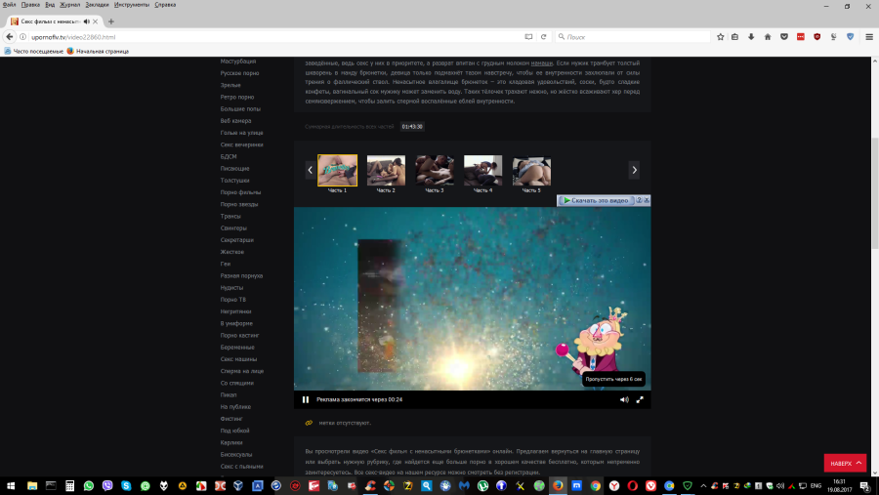Reload the page with the refresh icon
Image resolution: width=879 pixels, height=495 pixels.
click(x=543, y=36)
